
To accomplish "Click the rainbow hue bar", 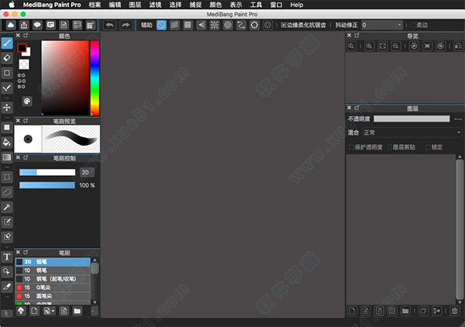I will [x=95, y=78].
